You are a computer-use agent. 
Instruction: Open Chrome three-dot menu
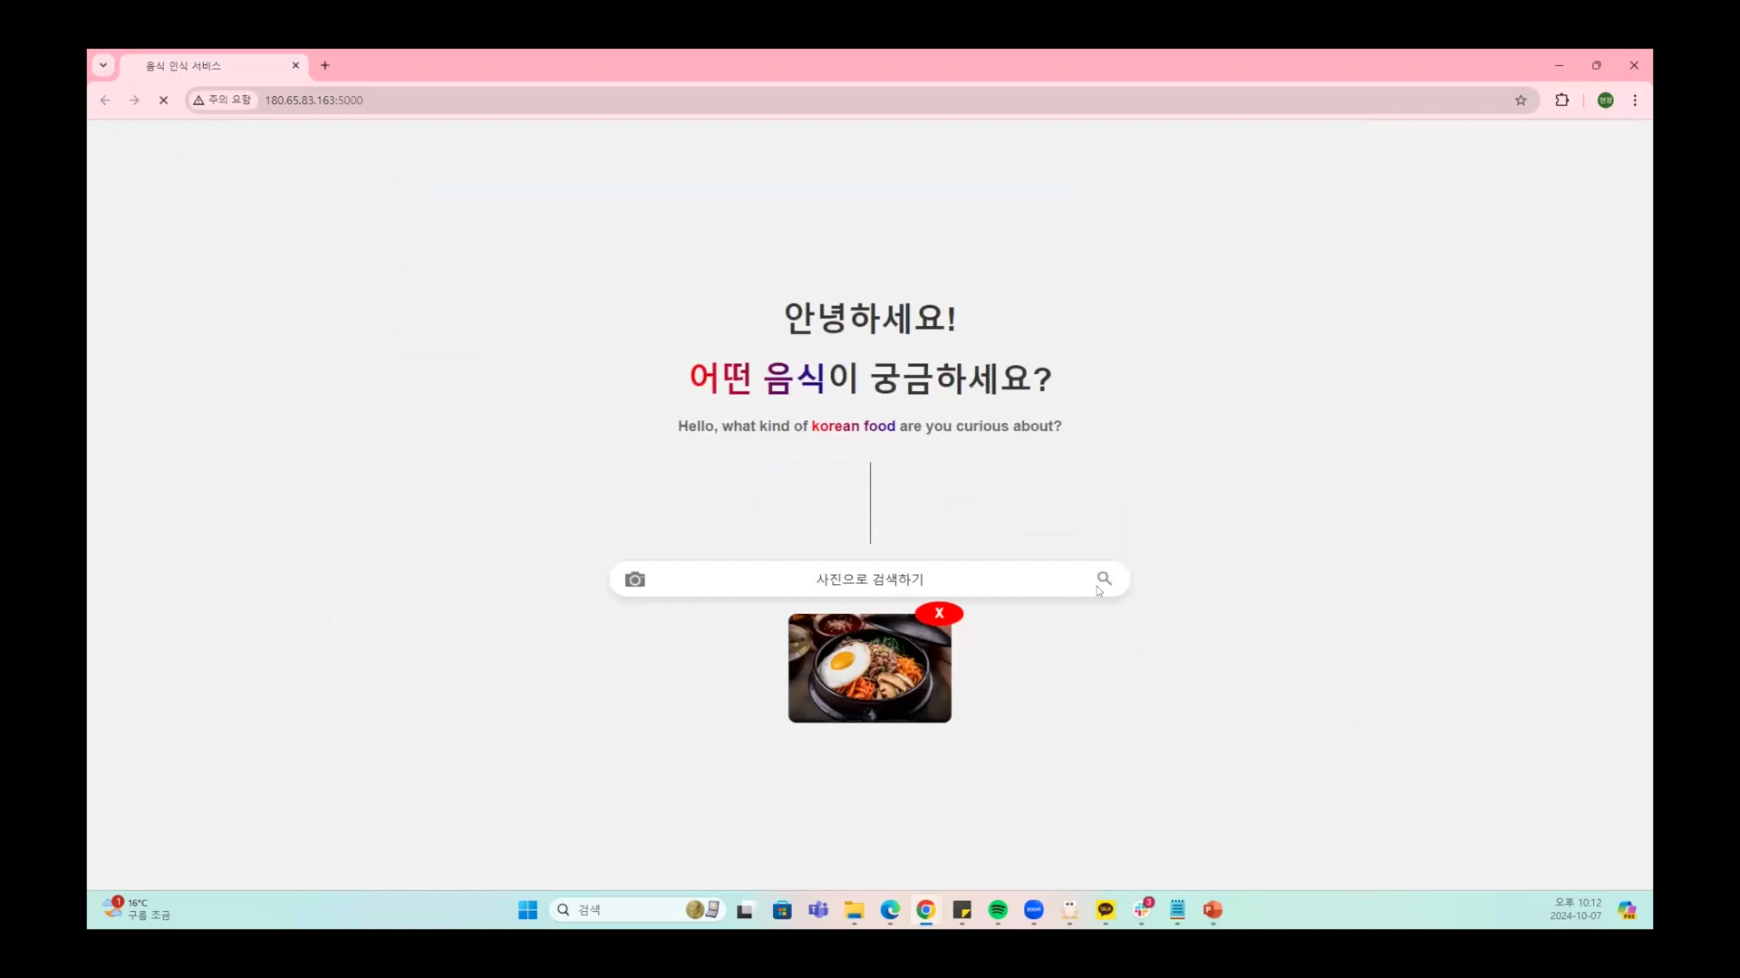1635,101
